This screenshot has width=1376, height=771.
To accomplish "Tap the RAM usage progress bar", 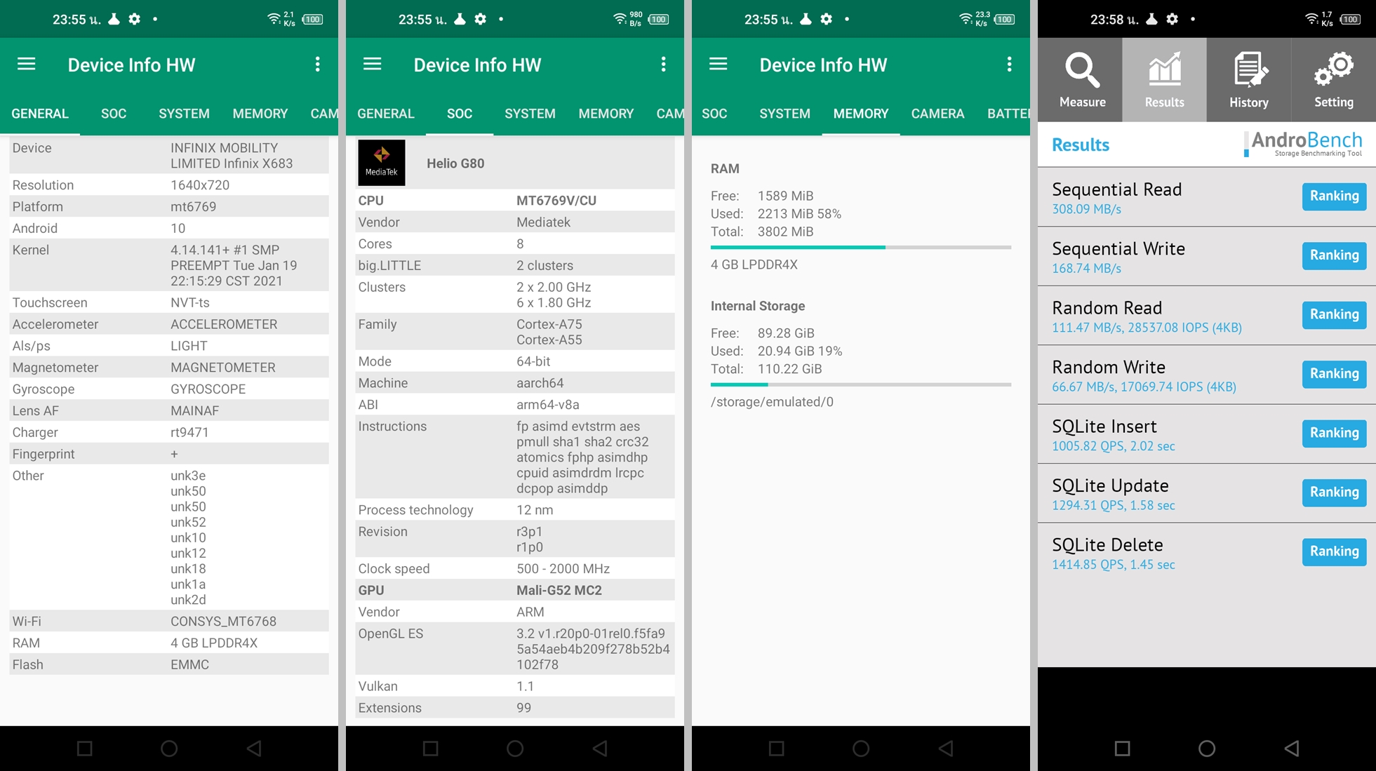I will [x=861, y=248].
